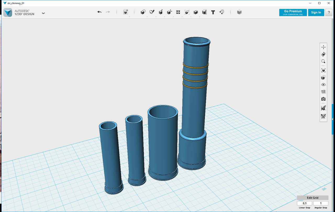The height and width of the screenshot is (212, 335).
Task: Take a screenshot with the camera icon
Action: 323,99
